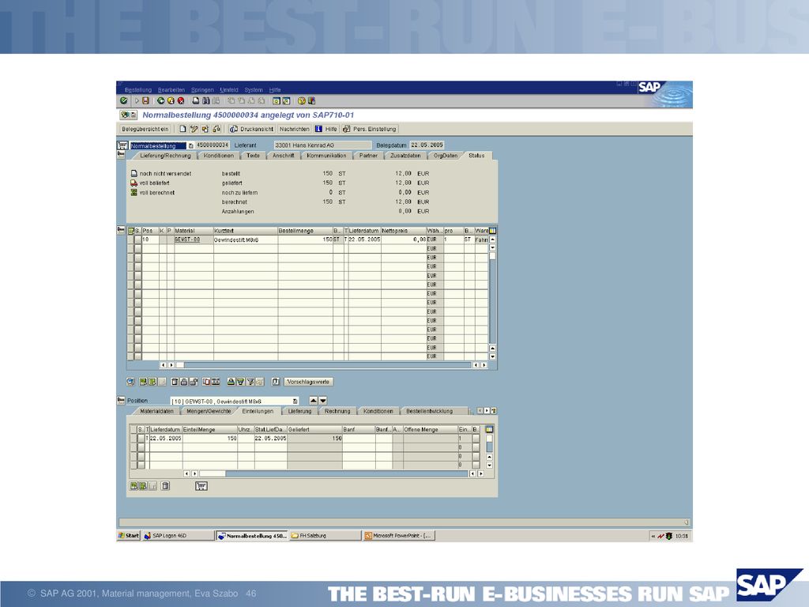Click the Hilfe button in application toolbar
This screenshot has width=809, height=607.
click(x=326, y=129)
